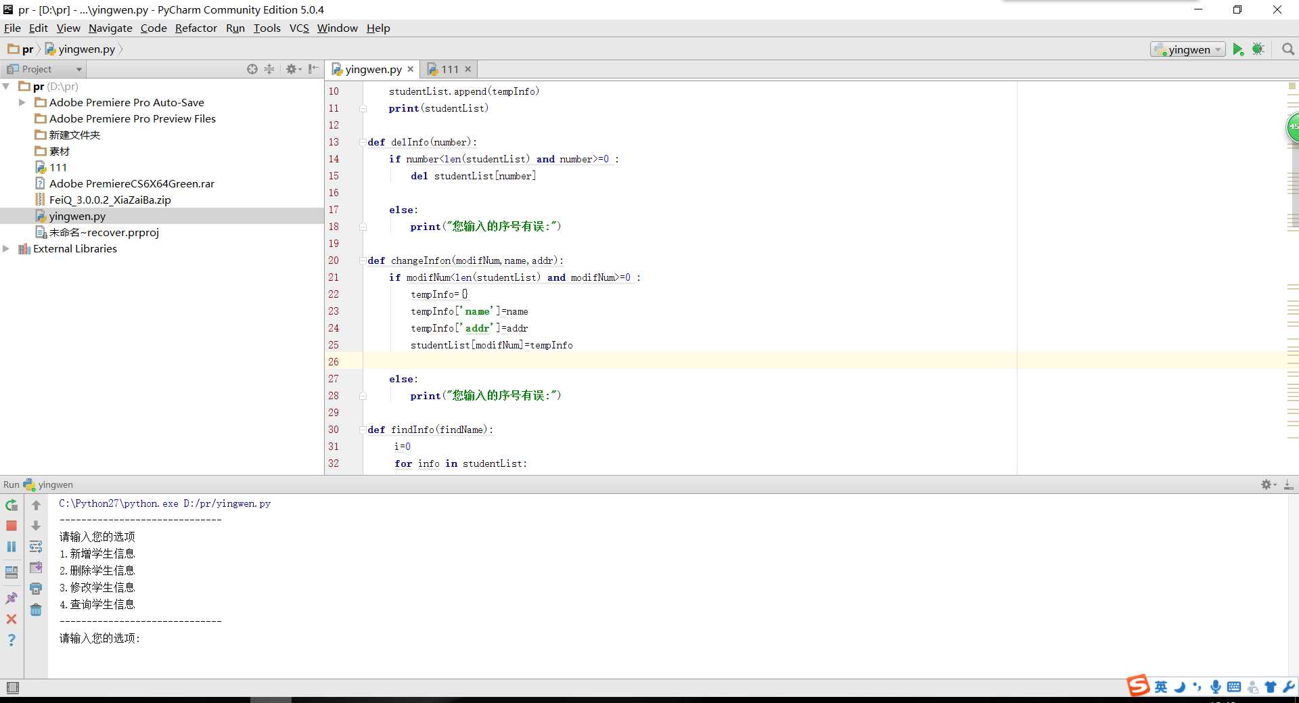Close the 111 tab
This screenshot has height=703, width=1299.
pos(468,69)
